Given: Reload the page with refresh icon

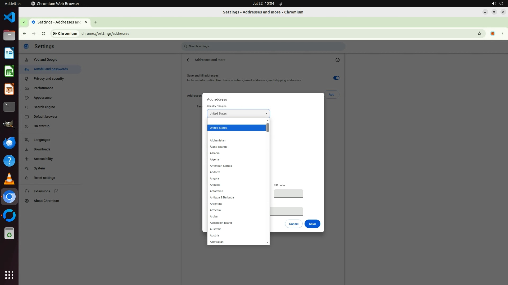Looking at the screenshot, I should pos(43,34).
